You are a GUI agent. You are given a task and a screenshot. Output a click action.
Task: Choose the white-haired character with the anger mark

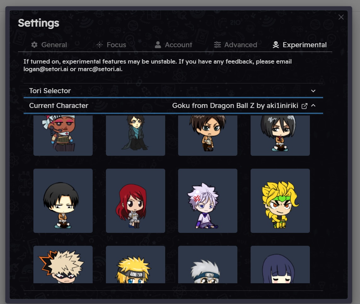click(208, 201)
